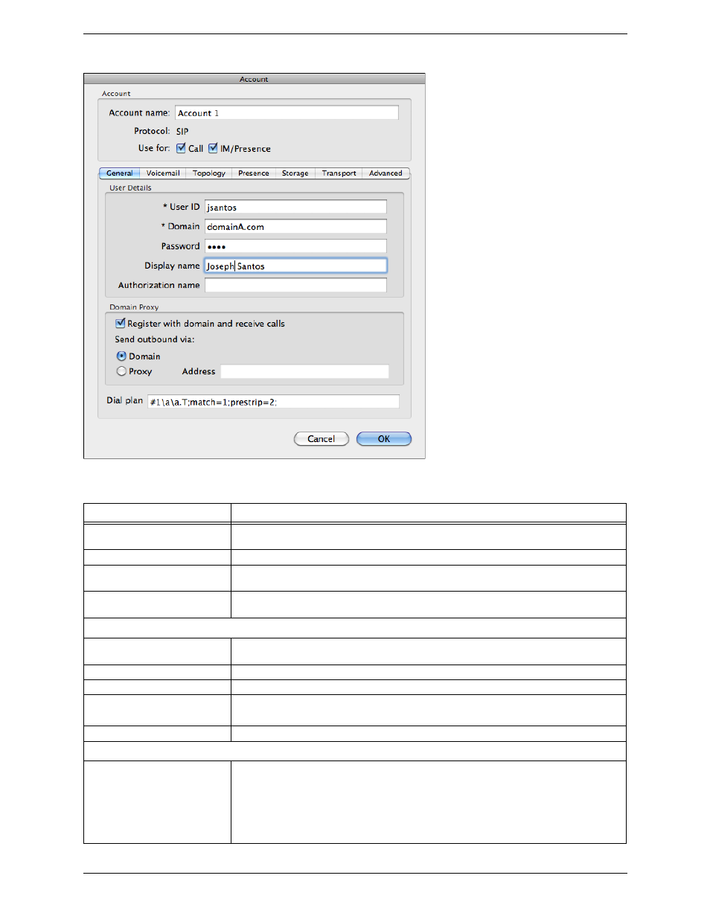The width and height of the screenshot is (710, 919).
Task: Switch to the Transport tab
Action: pyautogui.click(x=339, y=173)
